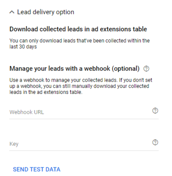Click the upward caret before Lead delivery option
The image size is (172, 176).
pyautogui.click(x=12, y=12)
